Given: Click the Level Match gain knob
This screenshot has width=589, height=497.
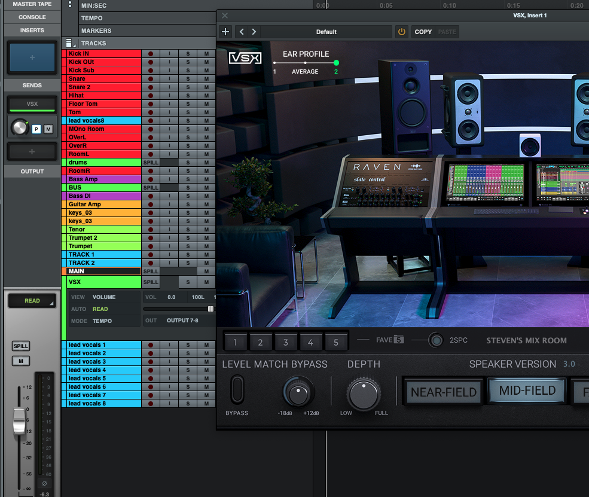Looking at the screenshot, I should pyautogui.click(x=298, y=392).
